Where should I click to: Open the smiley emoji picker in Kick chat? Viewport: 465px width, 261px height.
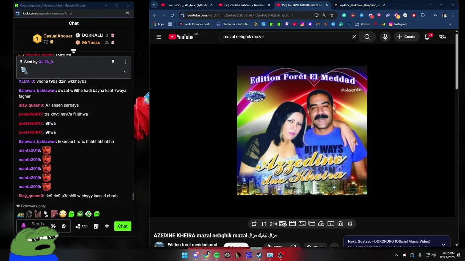pyautogui.click(x=64, y=226)
